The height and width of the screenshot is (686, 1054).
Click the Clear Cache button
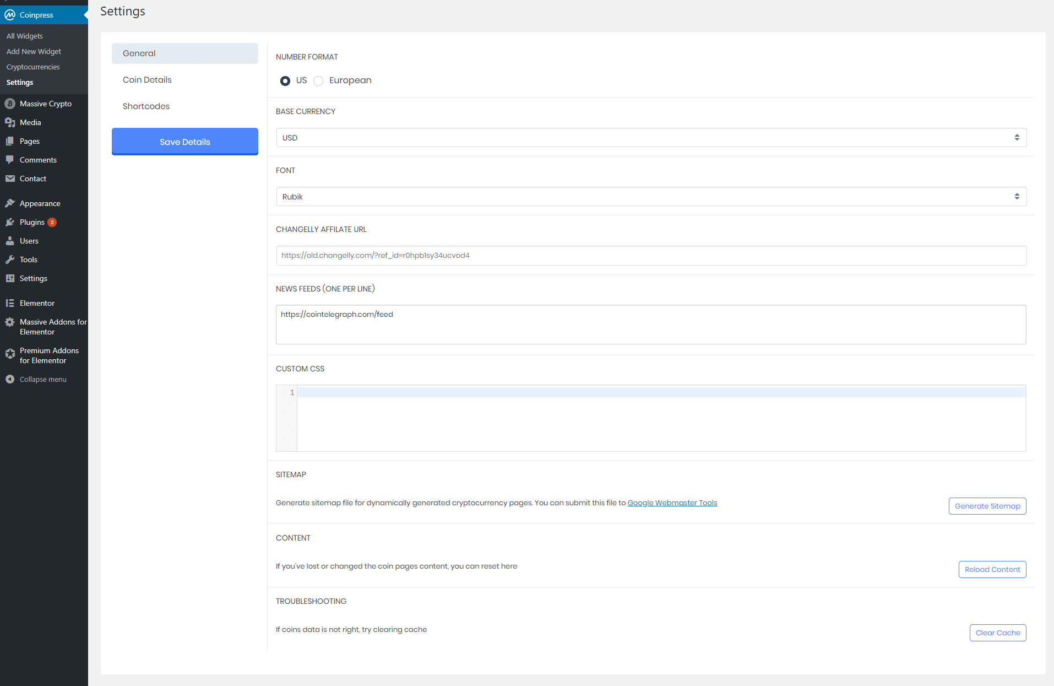click(x=998, y=633)
